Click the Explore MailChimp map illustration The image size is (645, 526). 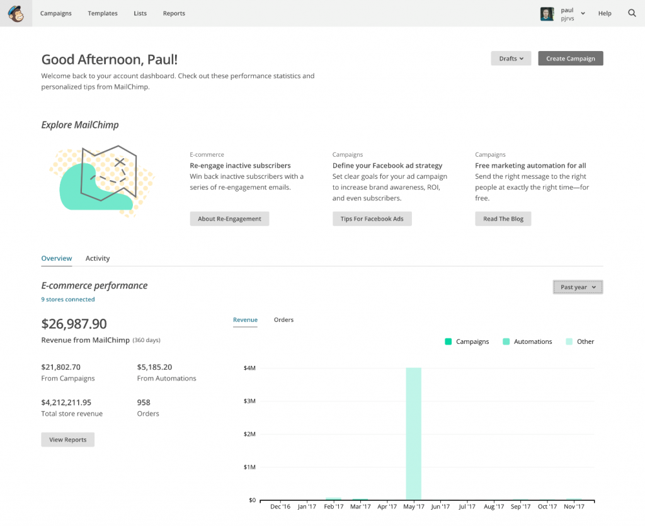click(x=101, y=181)
